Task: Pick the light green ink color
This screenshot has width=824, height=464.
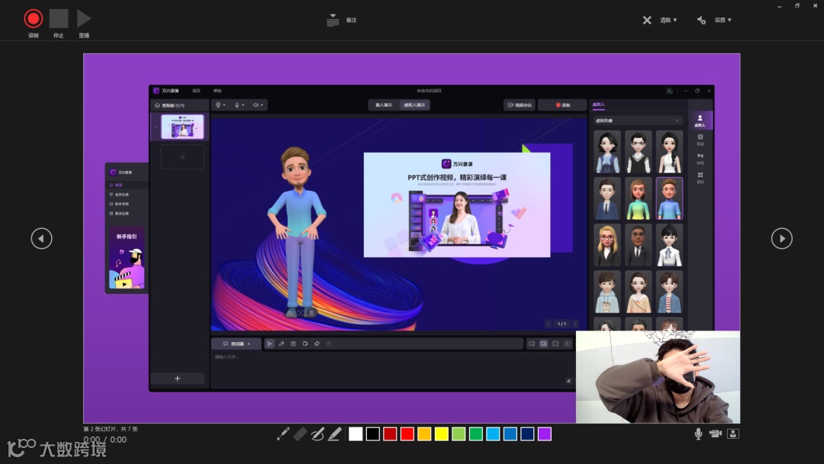Action: pyautogui.click(x=459, y=434)
